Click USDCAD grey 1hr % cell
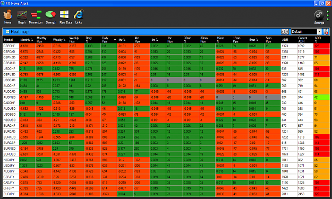Screen dimensions: 332x199 [x=158, y=80]
